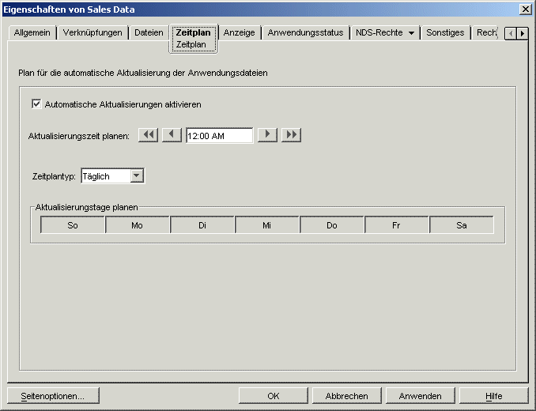Select the partially visible Rech tab
This screenshot has height=411, width=536.
coord(486,32)
